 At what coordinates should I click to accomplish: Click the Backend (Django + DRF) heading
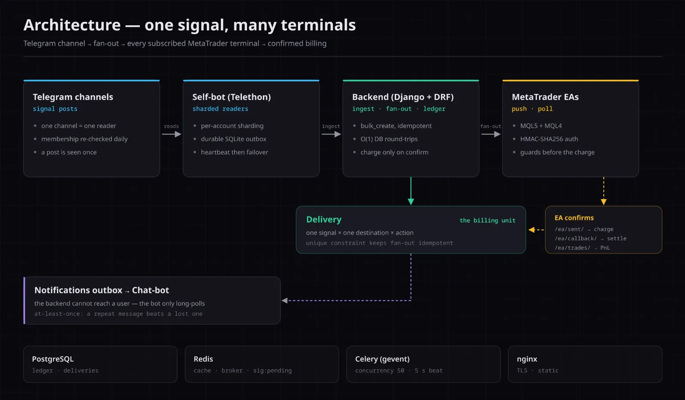coord(403,97)
